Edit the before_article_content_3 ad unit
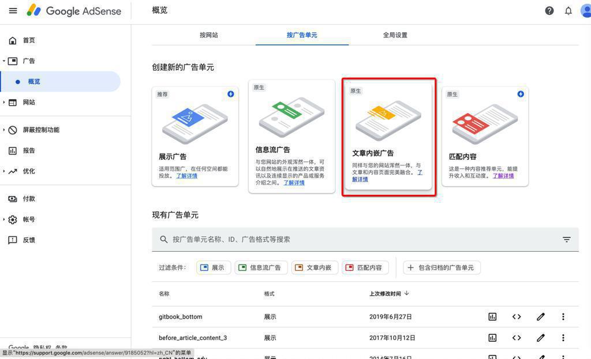Screen dimensions: 591x359 click(x=540, y=338)
